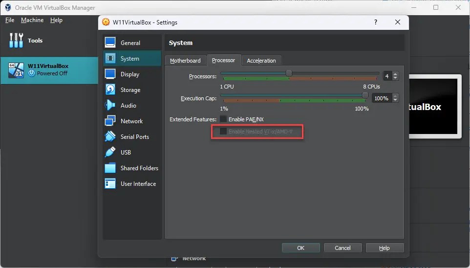Select Network label in settings list
Screen dimensions: 470x268
click(131, 121)
